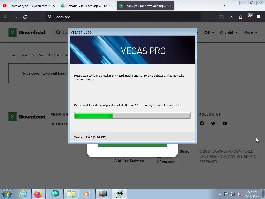This screenshot has width=265, height=199.
Task: Open the Twitter follow icon
Action: (x=213, y=123)
